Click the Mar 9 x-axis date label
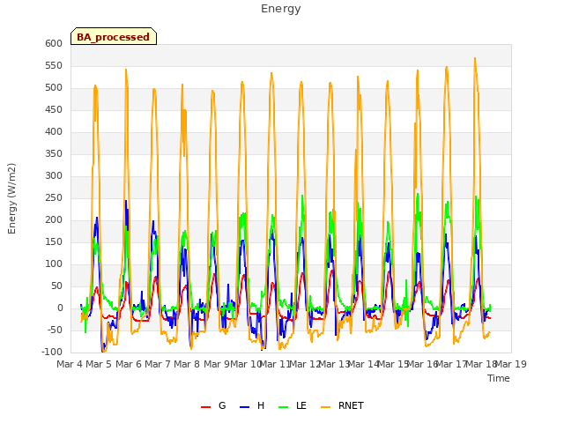The image size is (564, 423). (217, 364)
